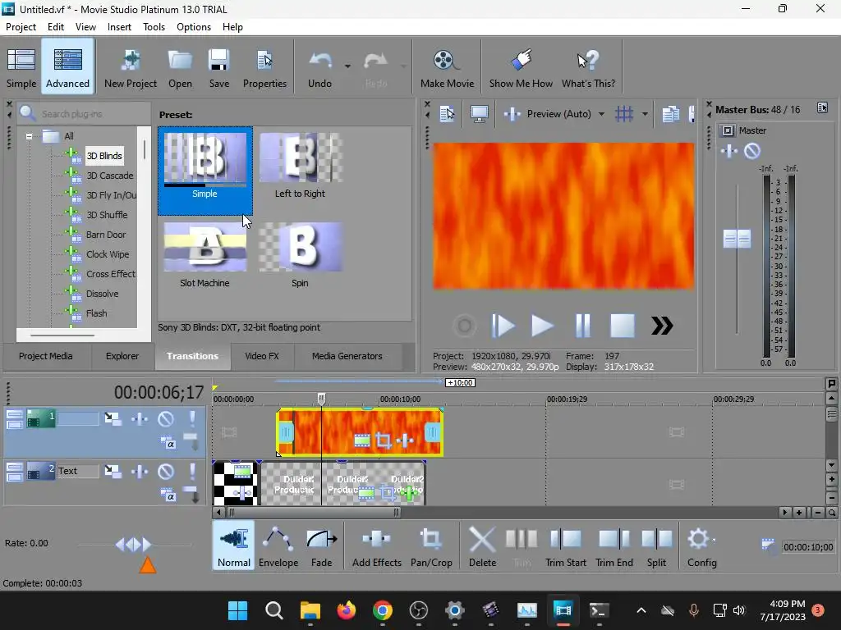
Task: Launch Show Me How tutorials
Action: tap(521, 67)
